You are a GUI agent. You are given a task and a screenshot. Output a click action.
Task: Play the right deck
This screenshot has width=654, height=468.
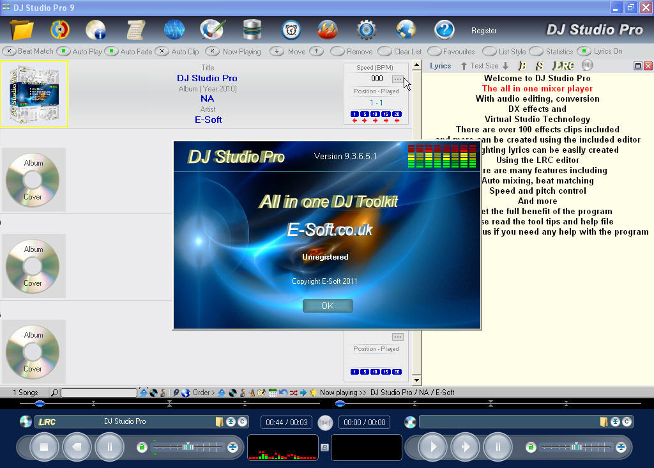(x=432, y=447)
